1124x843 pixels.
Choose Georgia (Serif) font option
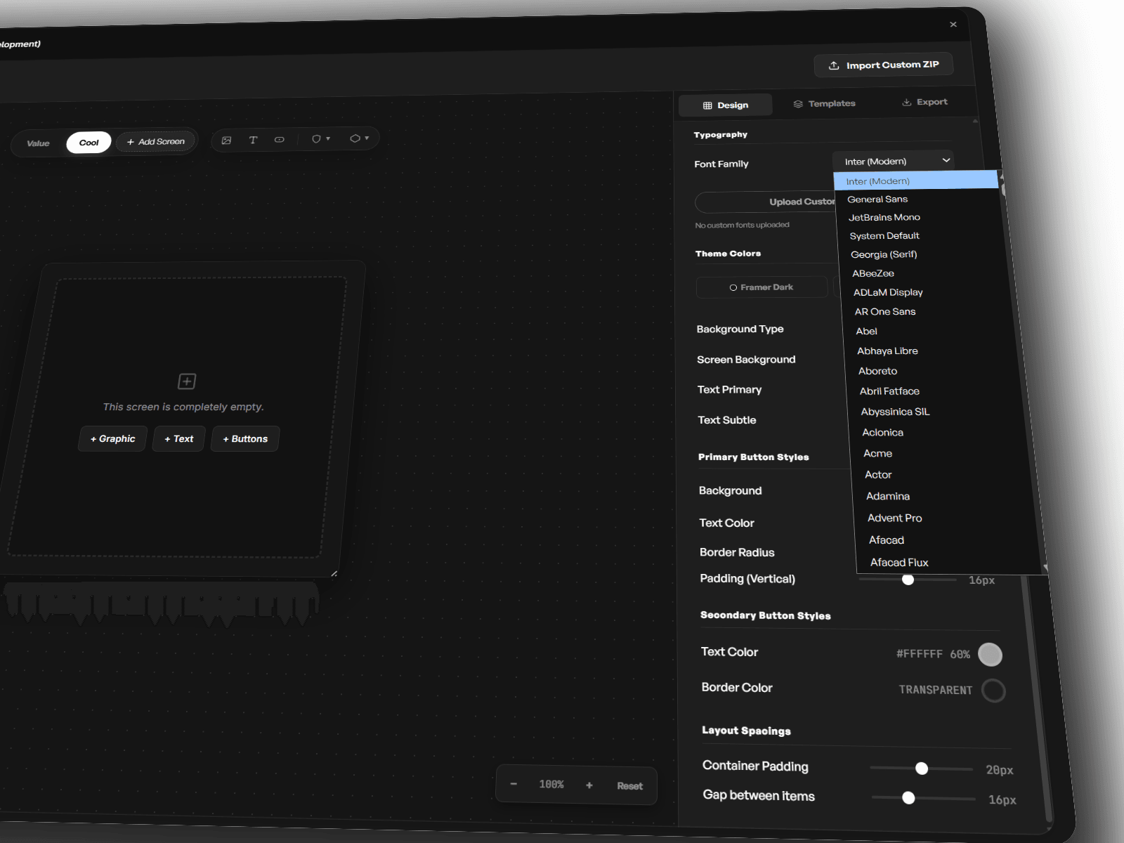tap(884, 254)
